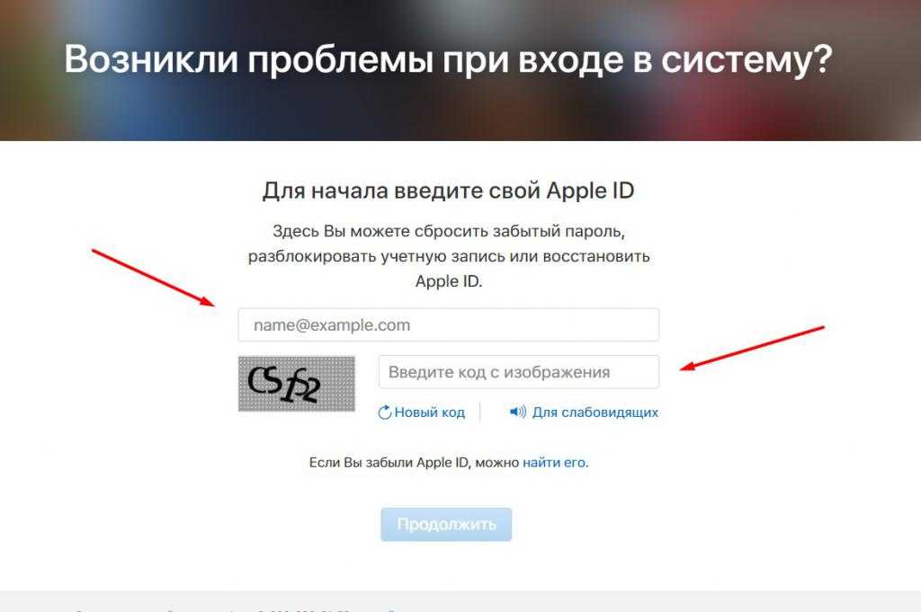Click the left red arrow annotation
The image size is (921, 612).
click(154, 278)
